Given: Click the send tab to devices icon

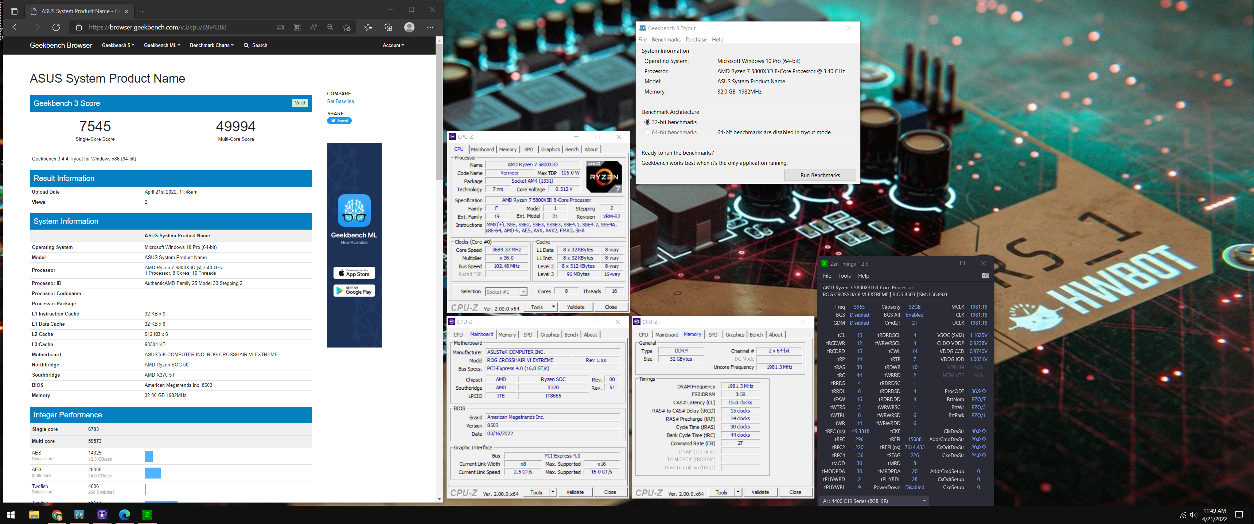Looking at the screenshot, I should click(280, 27).
